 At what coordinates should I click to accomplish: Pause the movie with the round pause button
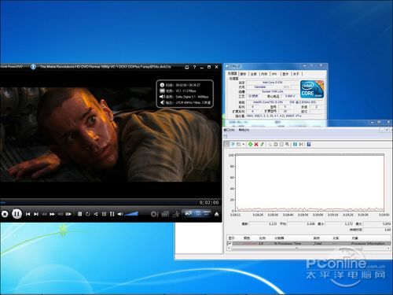17,214
